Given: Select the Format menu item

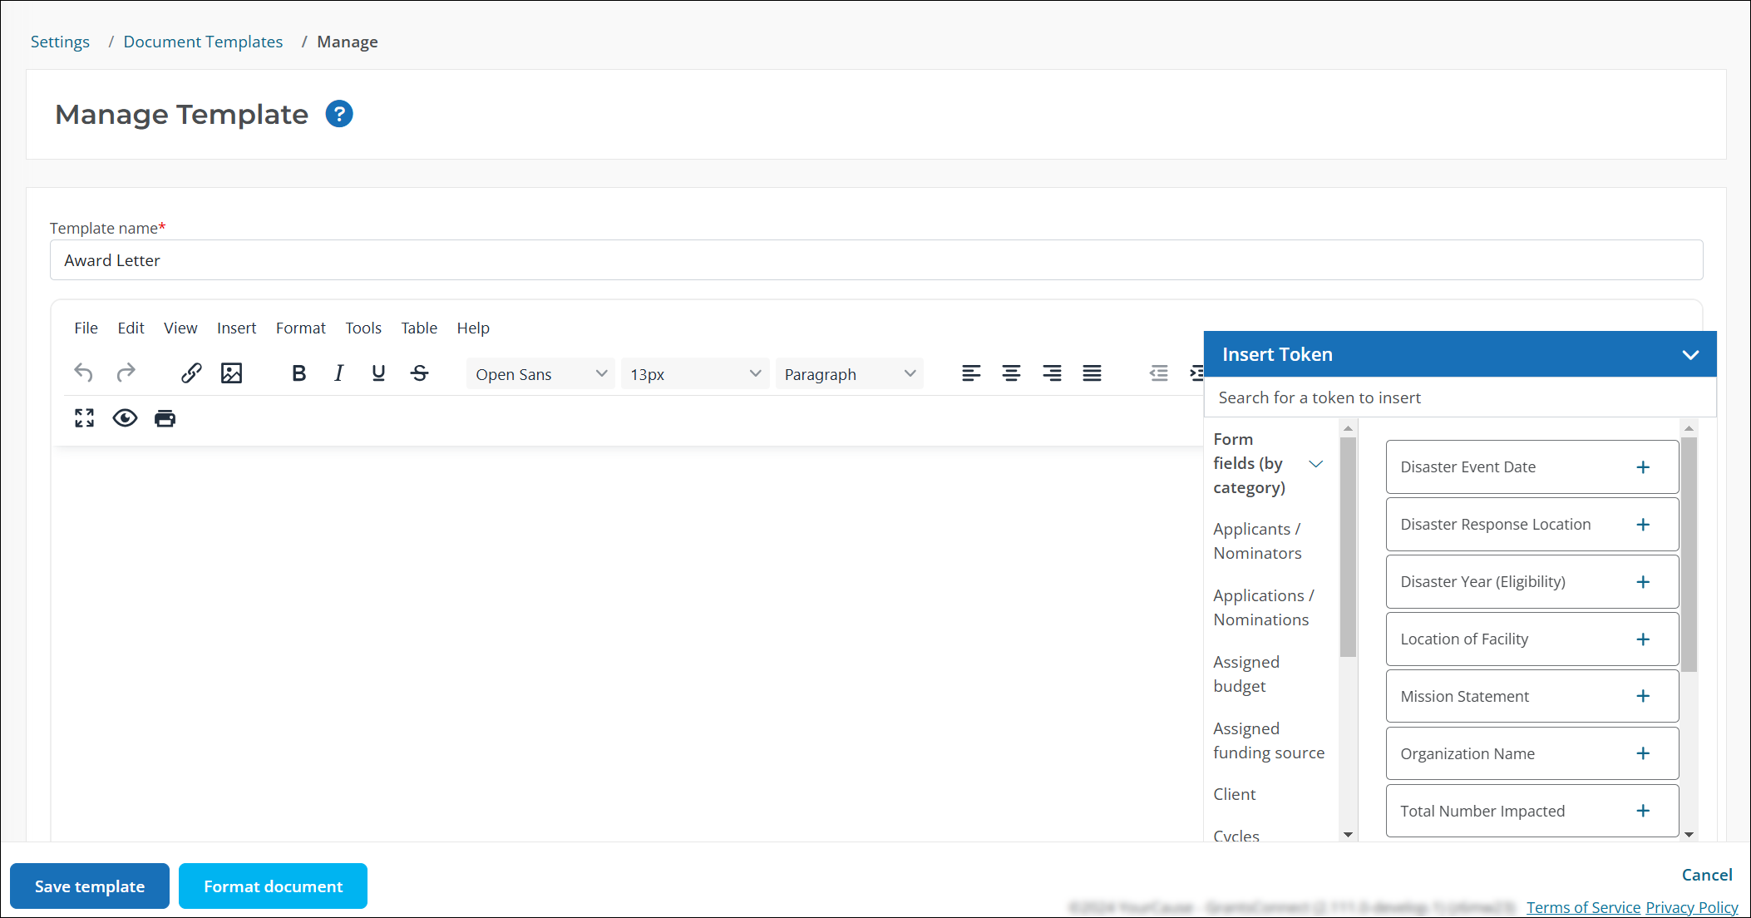Looking at the screenshot, I should (x=298, y=328).
